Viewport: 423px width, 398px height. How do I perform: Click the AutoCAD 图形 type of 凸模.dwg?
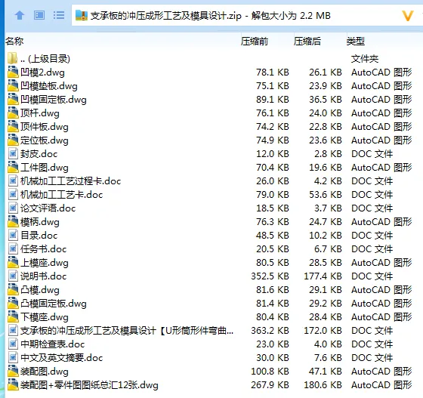381,289
